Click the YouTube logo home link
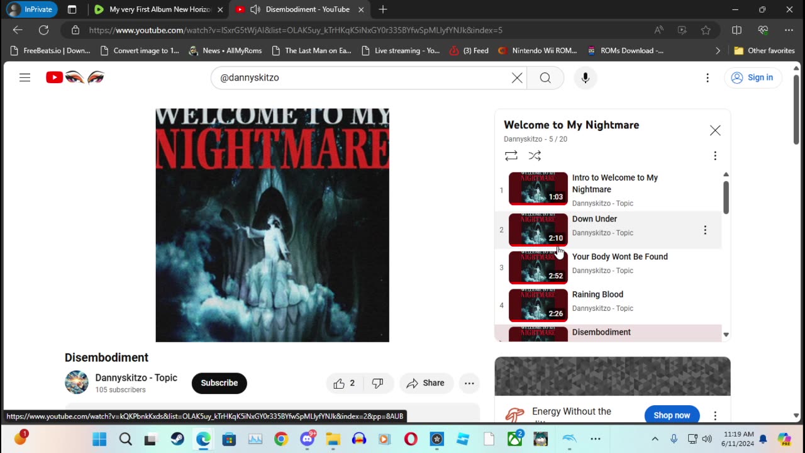The image size is (805, 453). click(x=75, y=77)
